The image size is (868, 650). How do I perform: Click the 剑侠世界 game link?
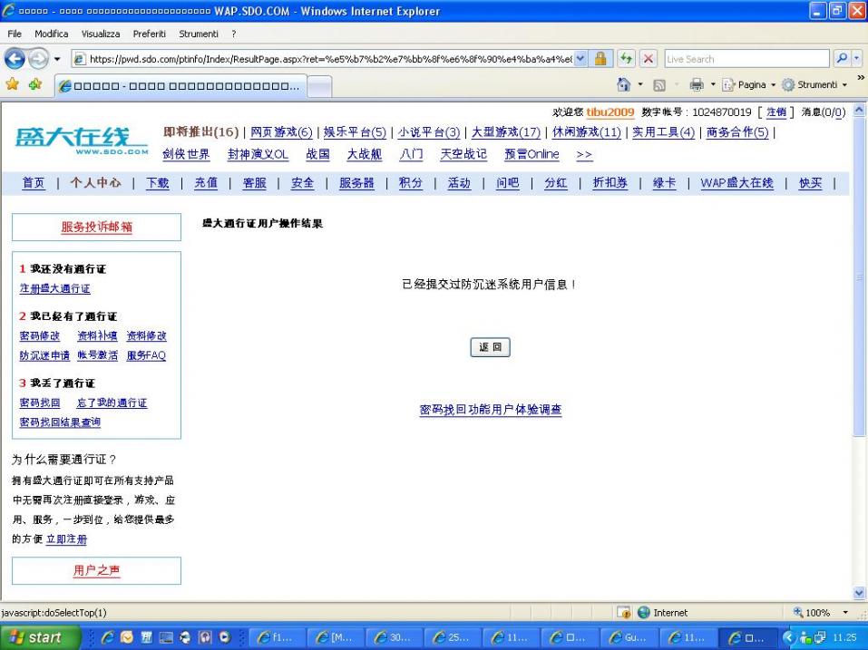pyautogui.click(x=186, y=154)
